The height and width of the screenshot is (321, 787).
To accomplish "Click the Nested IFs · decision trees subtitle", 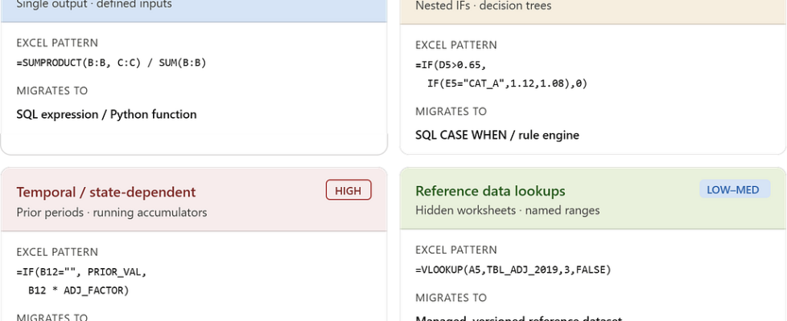I will pyautogui.click(x=483, y=6).
